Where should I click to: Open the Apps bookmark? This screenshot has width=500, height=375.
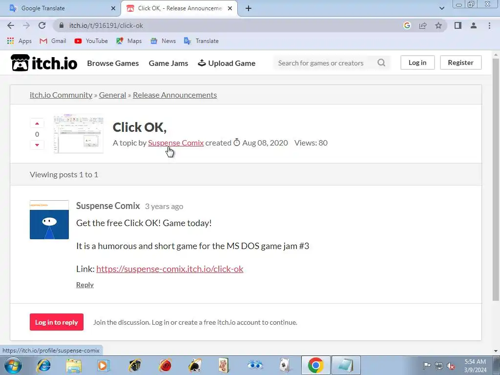click(x=19, y=41)
